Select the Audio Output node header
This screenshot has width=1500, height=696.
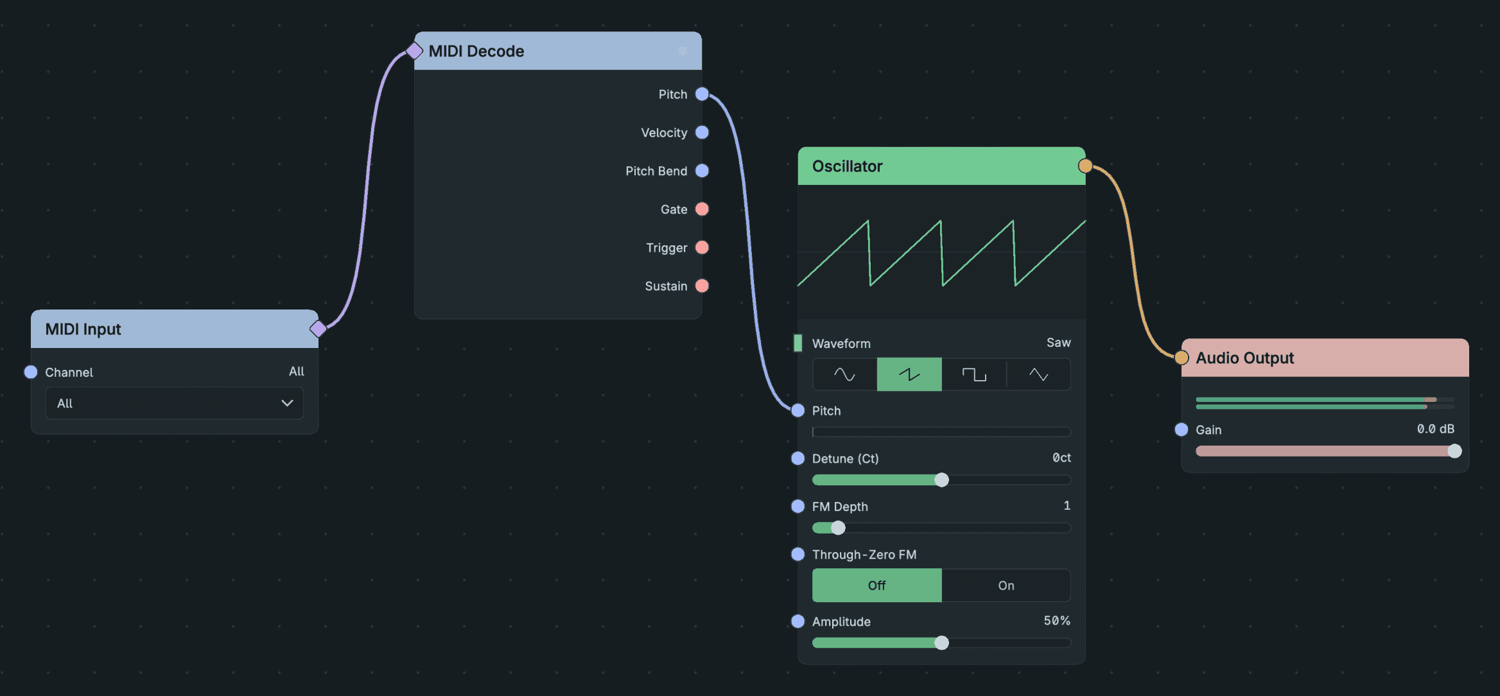click(x=1325, y=358)
